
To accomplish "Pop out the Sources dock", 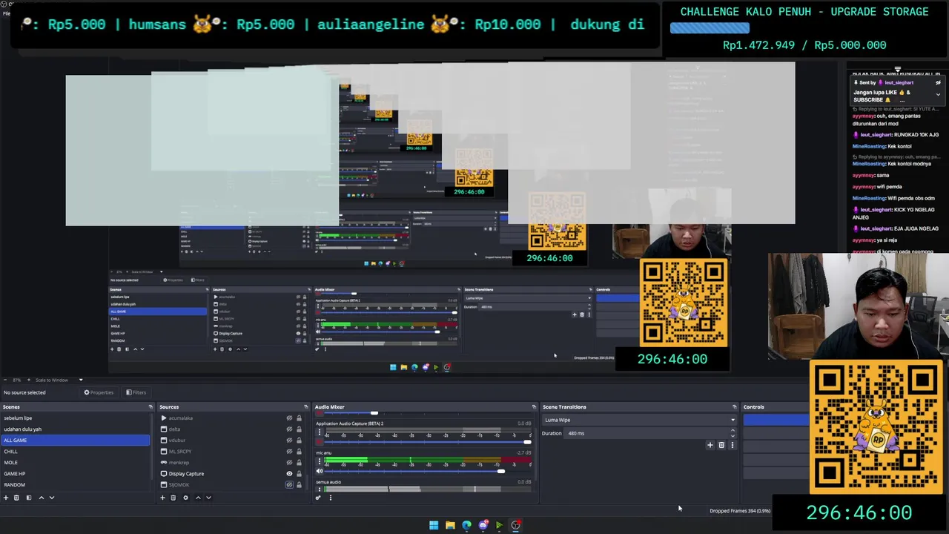I will [x=305, y=406].
